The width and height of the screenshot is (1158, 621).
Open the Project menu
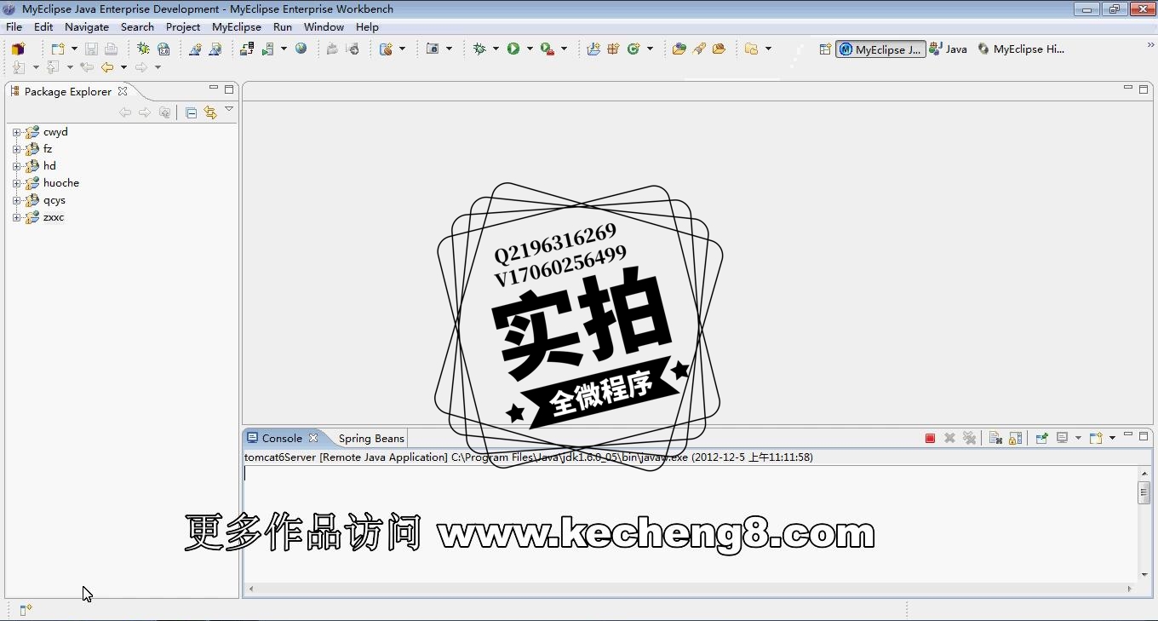[183, 27]
